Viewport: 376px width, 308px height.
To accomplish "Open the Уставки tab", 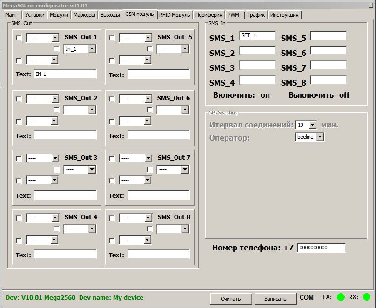I will coord(35,15).
